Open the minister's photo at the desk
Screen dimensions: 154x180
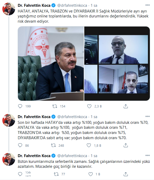(x=51, y=63)
